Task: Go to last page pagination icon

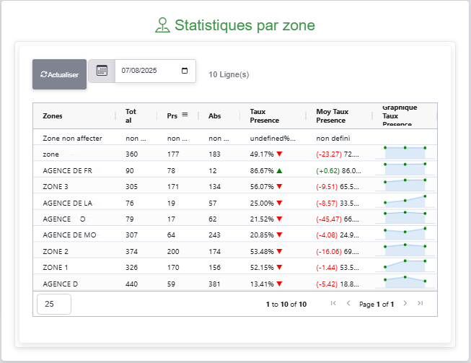Action: click(420, 303)
